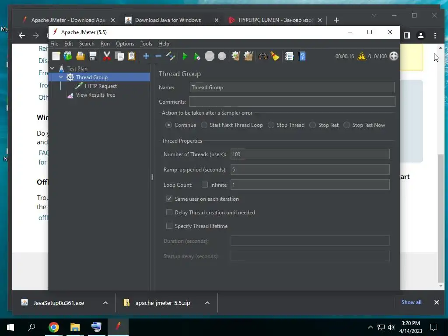Click the remote engines icon at toolbar end
Image resolution: width=448 pixels, height=336 pixels.
click(394, 56)
